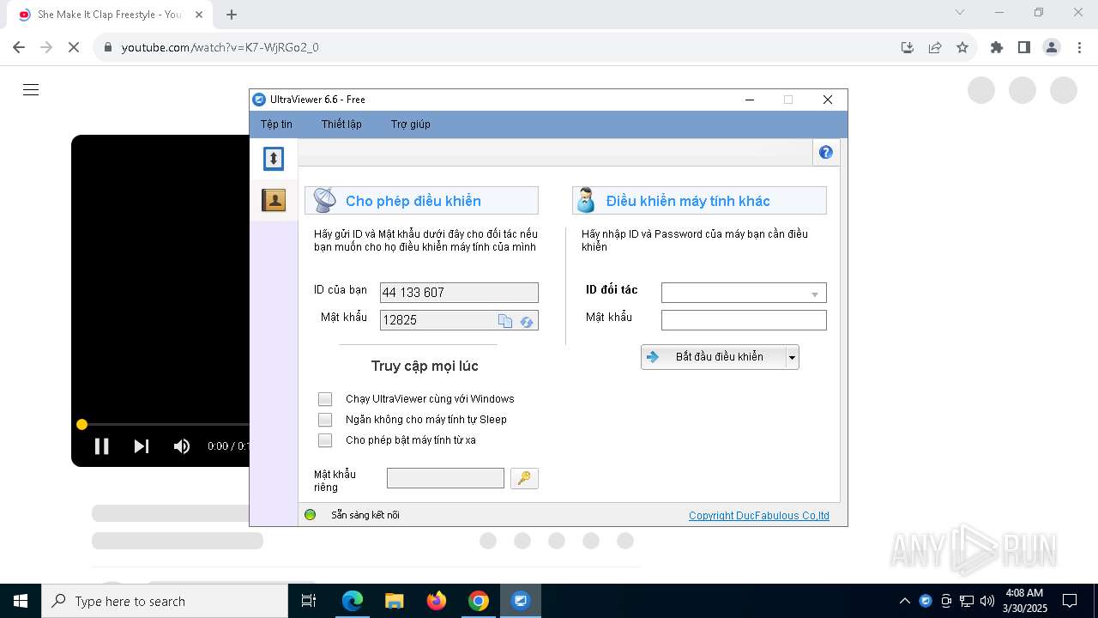1098x618 pixels.
Task: Minimize the UltraViewer window
Action: pyautogui.click(x=751, y=100)
